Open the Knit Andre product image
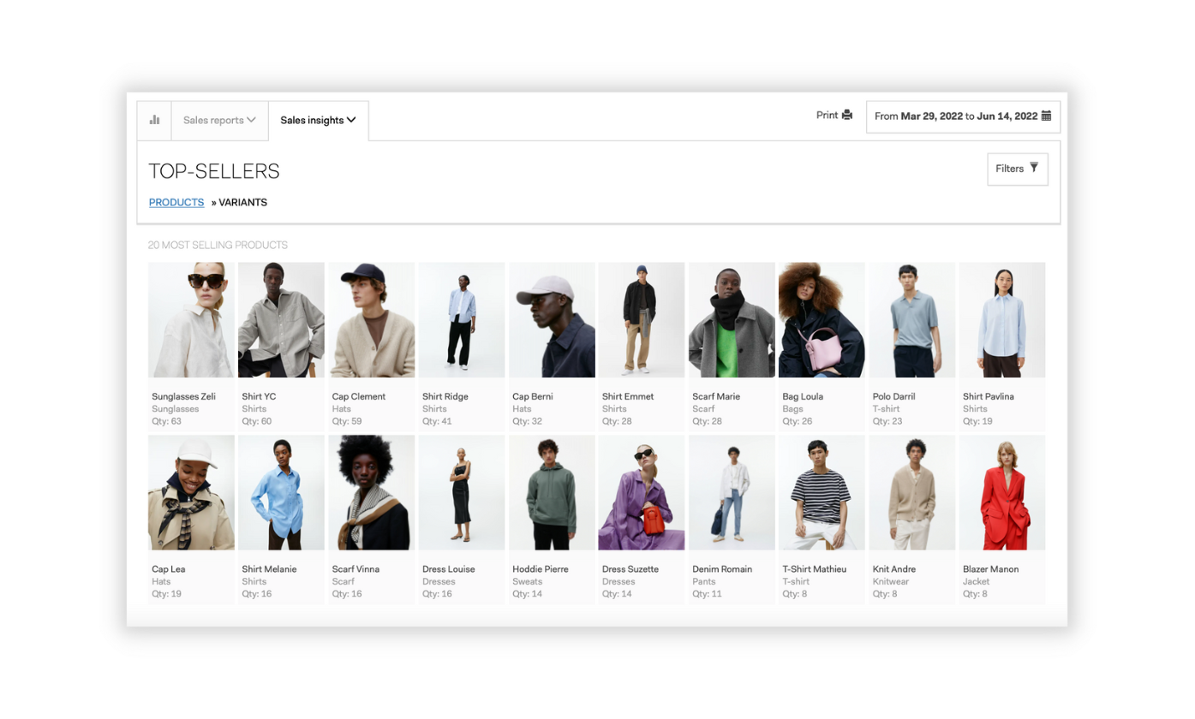 pos(912,492)
